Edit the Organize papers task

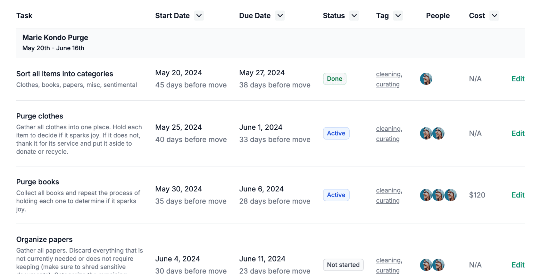(518, 265)
